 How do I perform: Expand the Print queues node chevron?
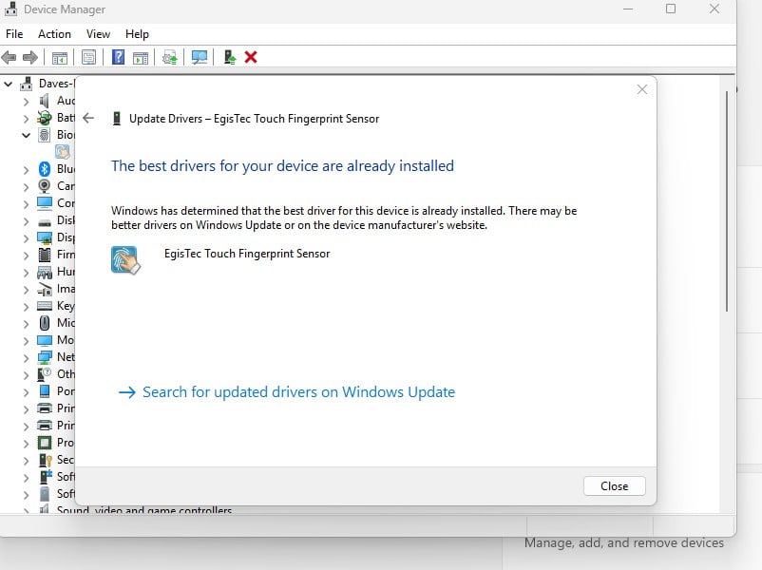point(27,409)
